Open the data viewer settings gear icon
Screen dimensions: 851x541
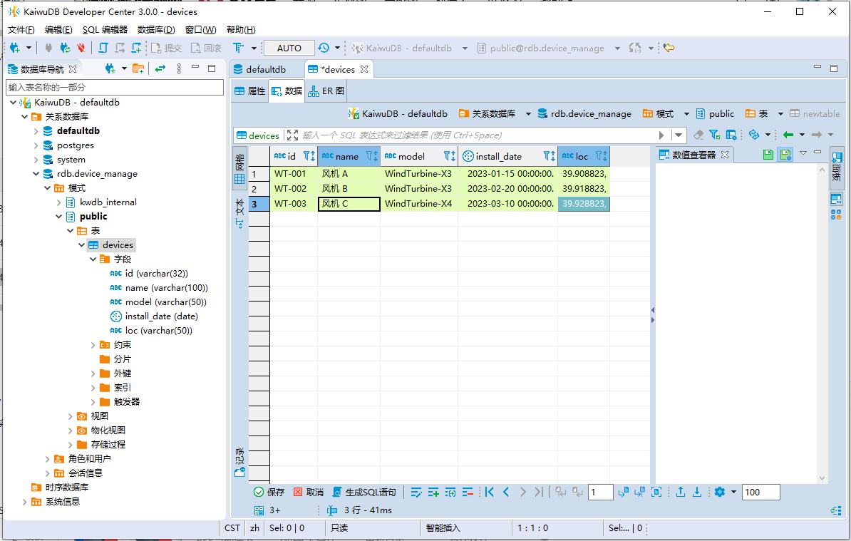(x=720, y=492)
